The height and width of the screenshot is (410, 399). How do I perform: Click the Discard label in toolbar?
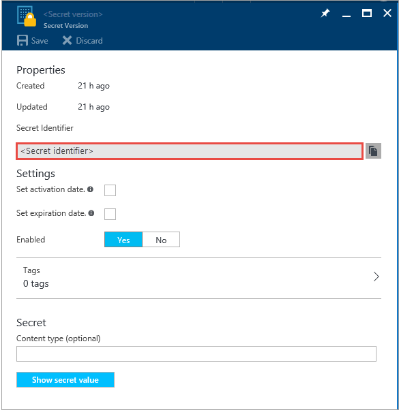click(89, 41)
